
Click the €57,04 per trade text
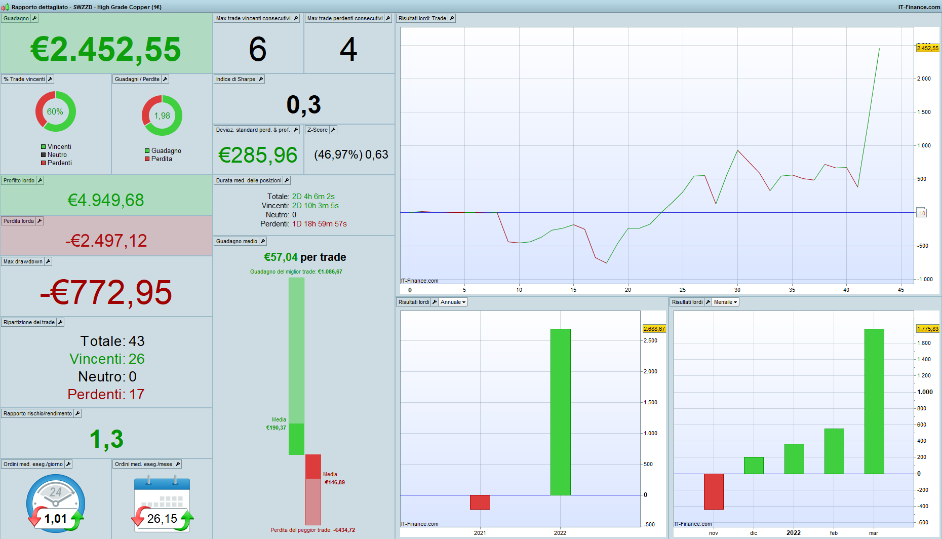(305, 257)
